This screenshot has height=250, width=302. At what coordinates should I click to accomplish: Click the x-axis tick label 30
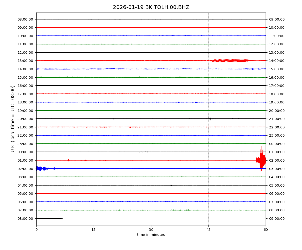coord(151,230)
